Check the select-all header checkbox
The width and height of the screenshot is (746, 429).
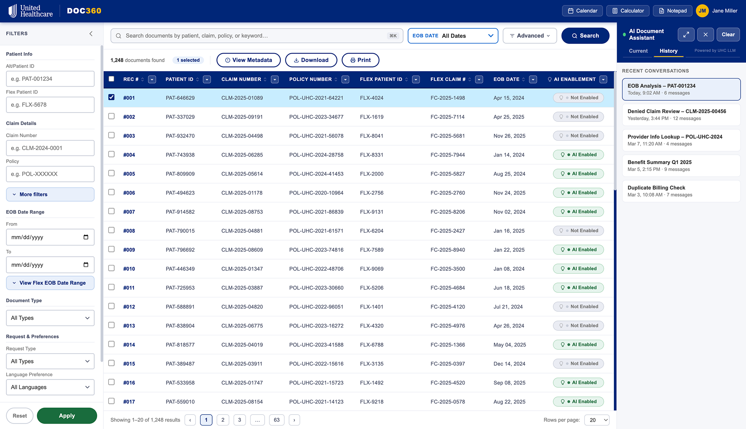[112, 79]
